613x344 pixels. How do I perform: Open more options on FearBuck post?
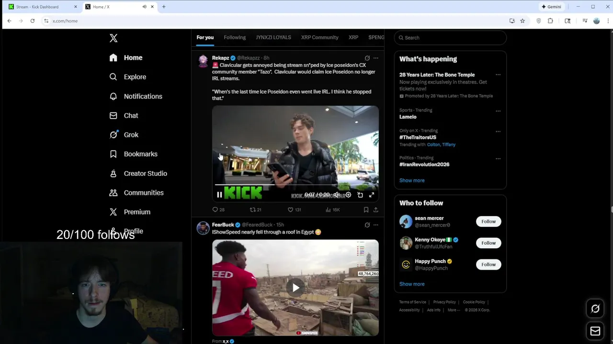click(x=376, y=225)
